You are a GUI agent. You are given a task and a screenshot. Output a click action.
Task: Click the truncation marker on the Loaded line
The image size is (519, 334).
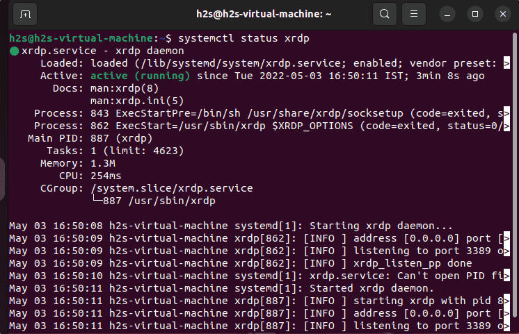pos(506,63)
